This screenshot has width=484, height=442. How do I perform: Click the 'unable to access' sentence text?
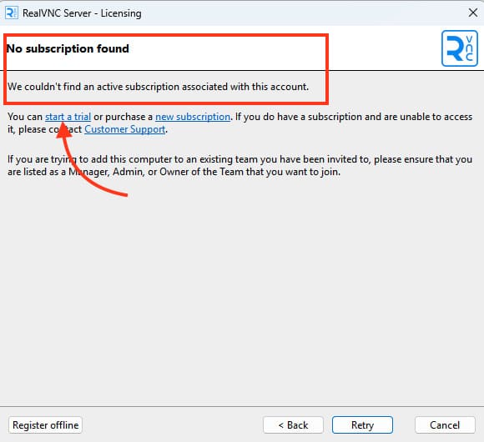click(x=354, y=117)
